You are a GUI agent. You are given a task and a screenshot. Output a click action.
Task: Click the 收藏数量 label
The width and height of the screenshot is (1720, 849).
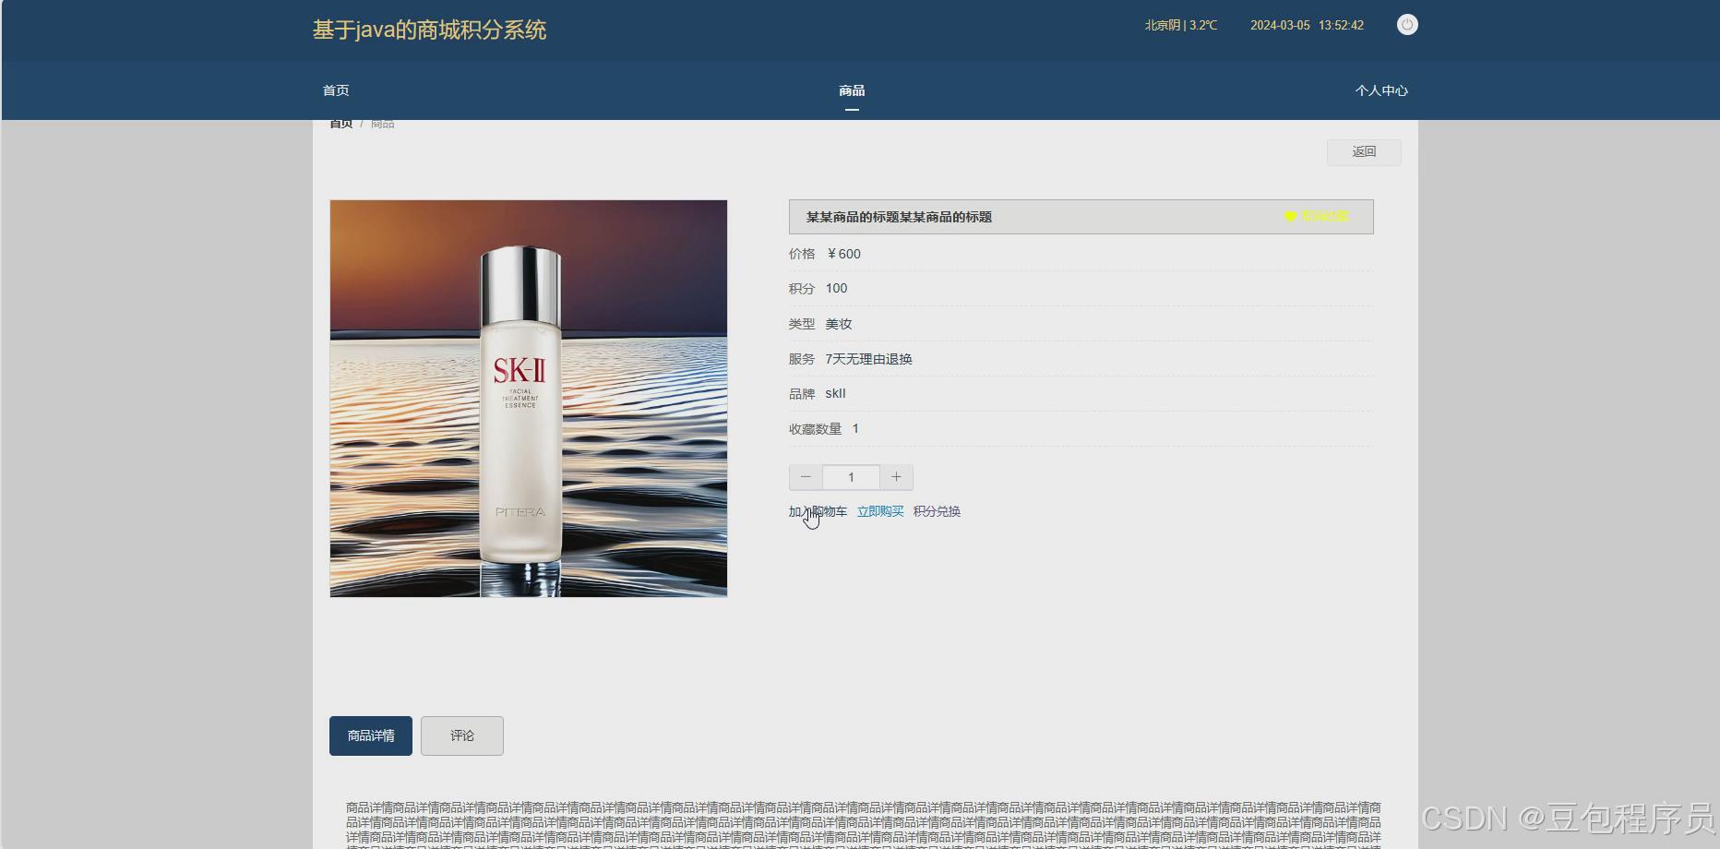[816, 428]
